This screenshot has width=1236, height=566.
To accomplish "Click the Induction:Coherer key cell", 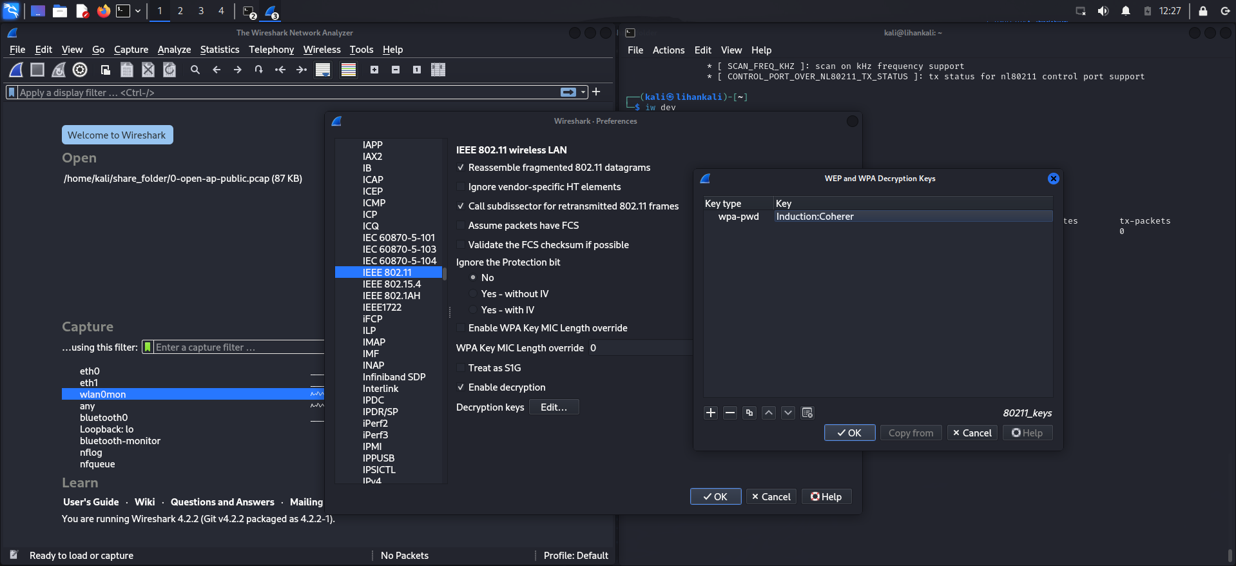I will coord(913,217).
